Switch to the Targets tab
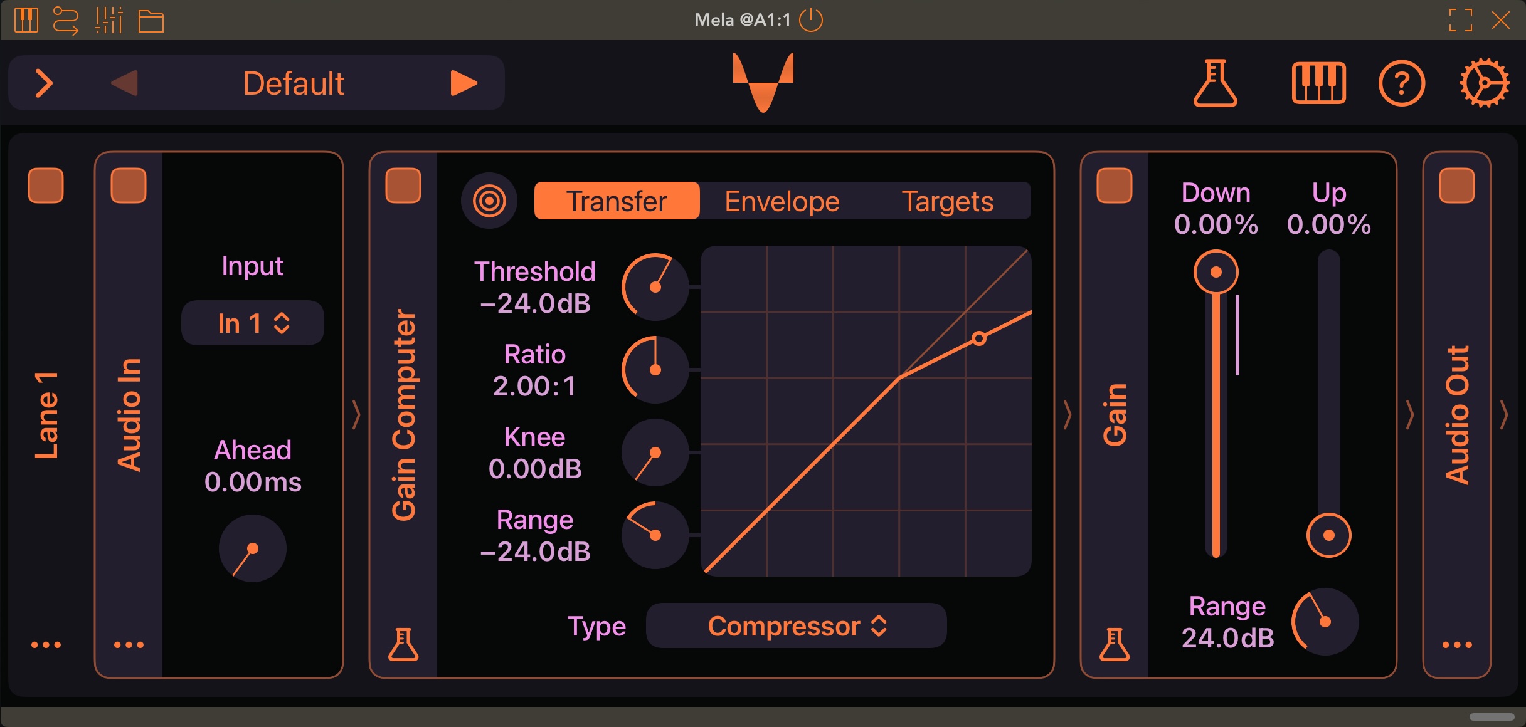 pos(948,201)
